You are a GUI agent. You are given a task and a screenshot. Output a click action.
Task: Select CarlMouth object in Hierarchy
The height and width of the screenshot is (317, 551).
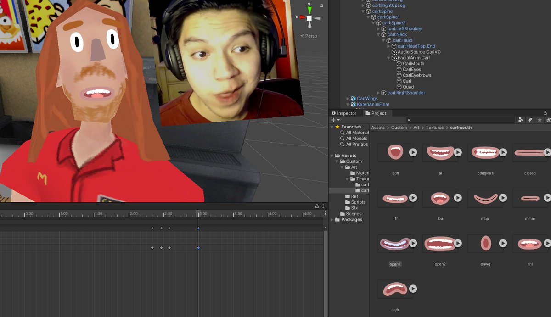pyautogui.click(x=410, y=64)
